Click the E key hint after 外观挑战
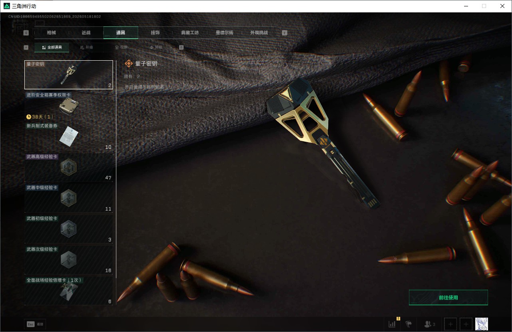Screen dimensions: 512x332 click(x=285, y=33)
